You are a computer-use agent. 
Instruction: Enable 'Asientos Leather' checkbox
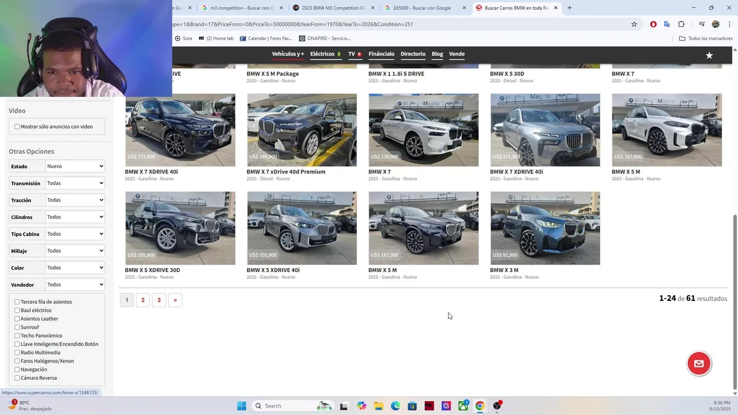pos(17,319)
